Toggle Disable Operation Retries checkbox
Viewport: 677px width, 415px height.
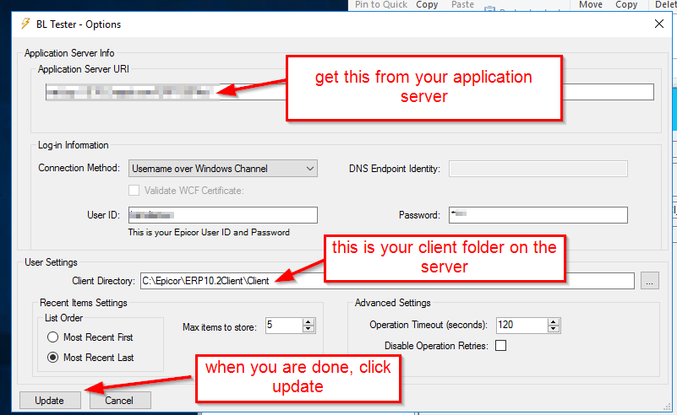[x=501, y=346]
